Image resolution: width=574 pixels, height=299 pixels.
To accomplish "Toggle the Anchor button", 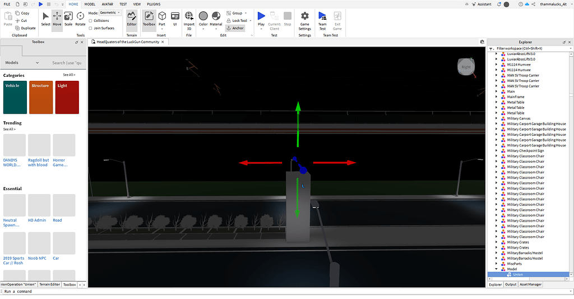I will tap(235, 28).
